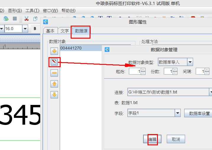This screenshot has height=150, width=212.
Task: Move data object down with arrow icon
Action: click(54, 95)
